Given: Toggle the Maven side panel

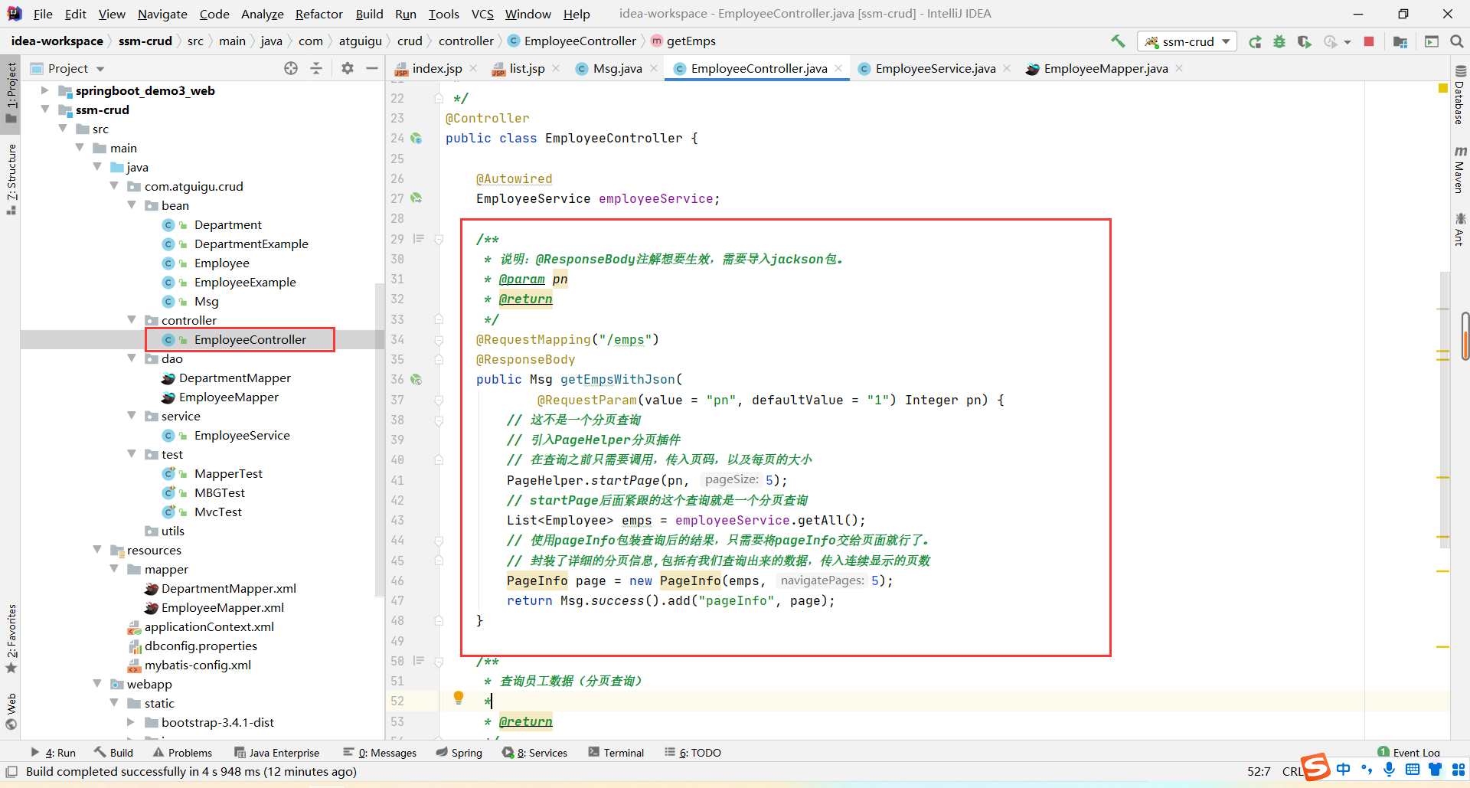Looking at the screenshot, I should coord(1459,170).
